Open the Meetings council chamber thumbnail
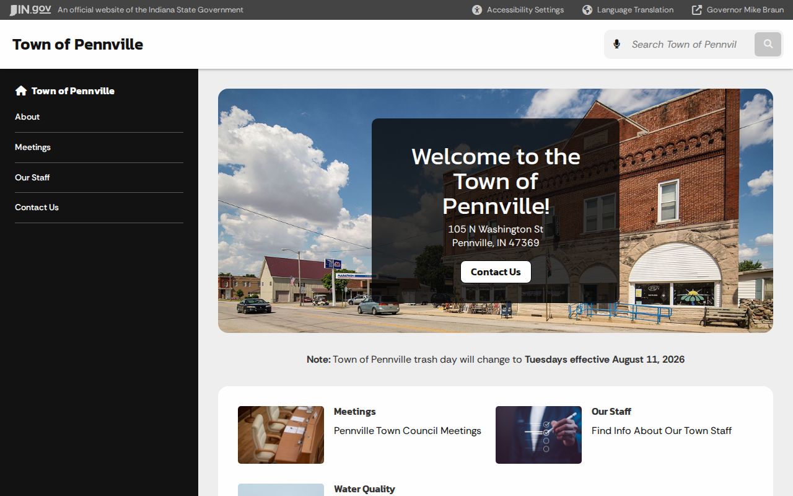Viewport: 793px width, 496px height. [281, 435]
